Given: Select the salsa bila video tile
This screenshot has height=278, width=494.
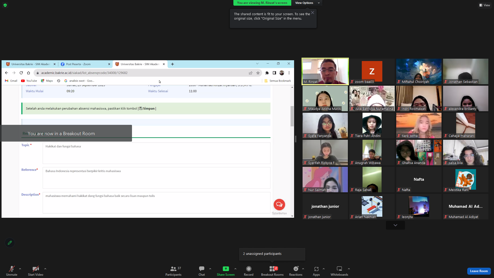Looking at the screenshot, I should pos(466,153).
